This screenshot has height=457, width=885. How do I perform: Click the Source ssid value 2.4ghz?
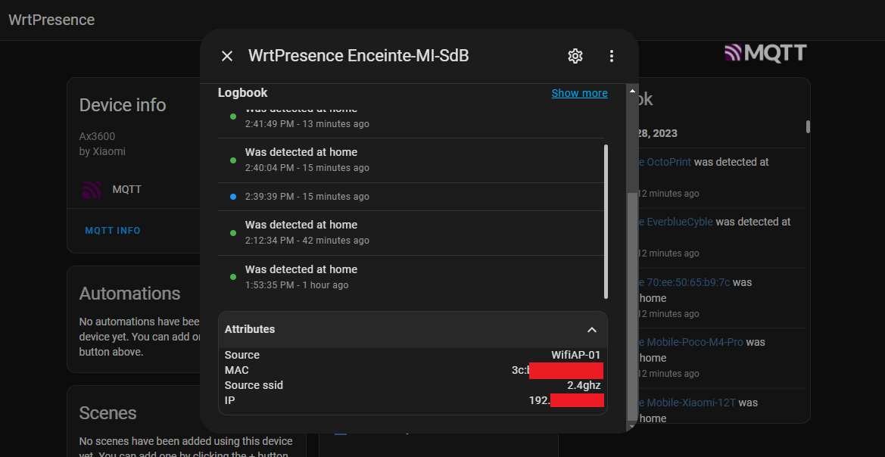click(584, 385)
